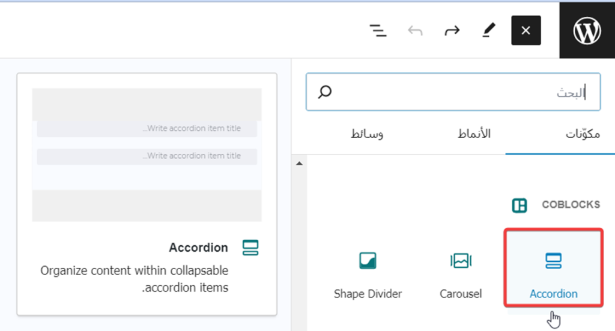Viewport: 615px width, 331px height.
Task: Redo the last action
Action: (451, 31)
